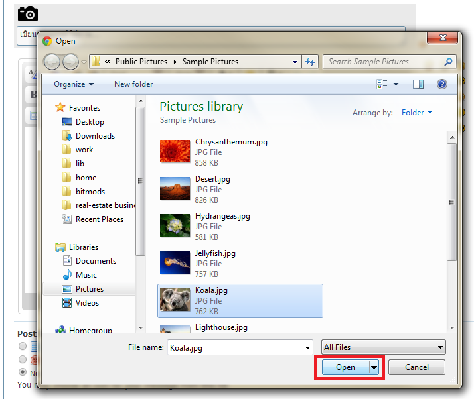Open the All Files type dropdown
Image resolution: width=474 pixels, height=399 pixels.
(x=383, y=347)
